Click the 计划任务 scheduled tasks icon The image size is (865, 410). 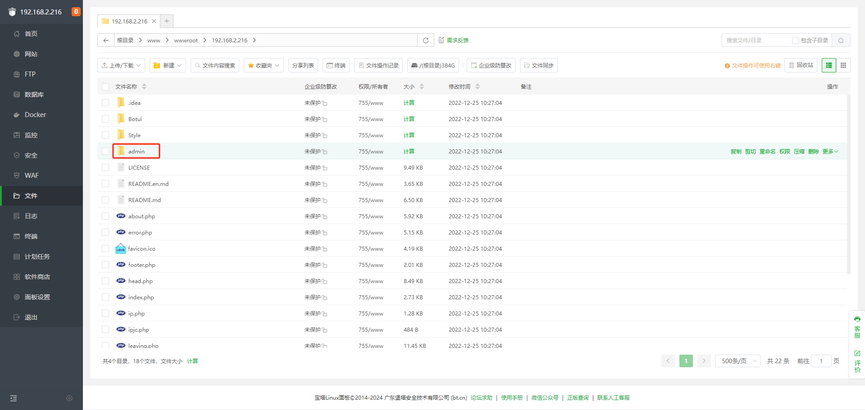[x=17, y=257]
